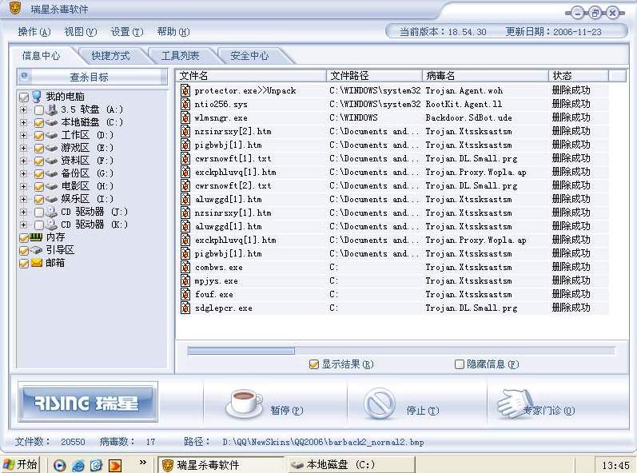
Task: Click the 停止 (T) stop button
Action: pyautogui.click(x=401, y=404)
